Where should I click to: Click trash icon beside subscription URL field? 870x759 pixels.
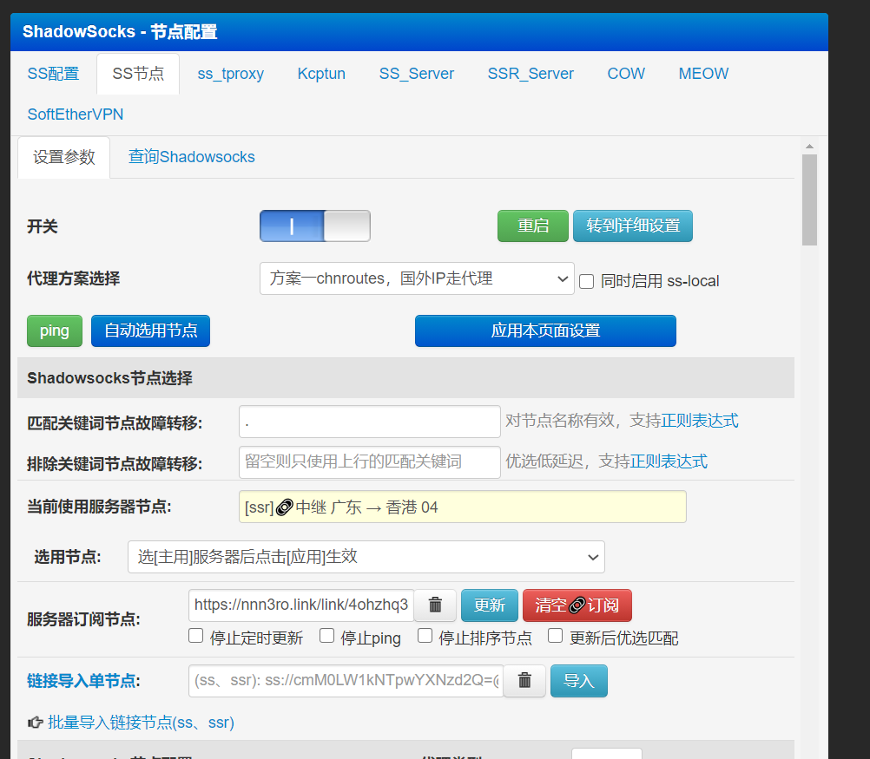[x=435, y=605]
